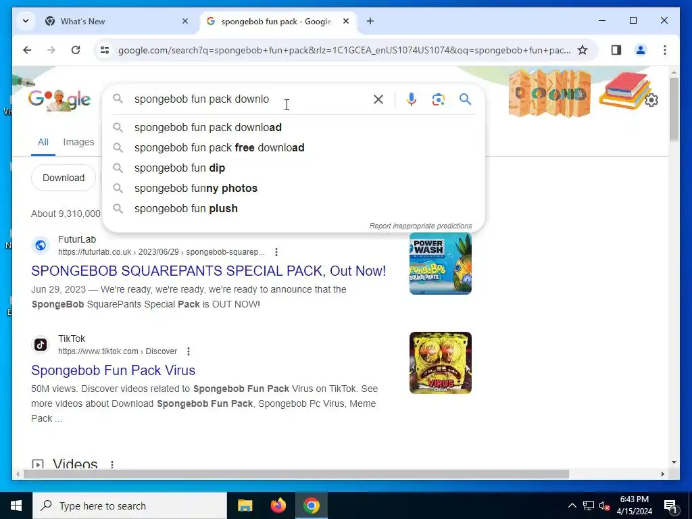The height and width of the screenshot is (519, 692).
Task: Reload the current page
Action: pos(76,50)
